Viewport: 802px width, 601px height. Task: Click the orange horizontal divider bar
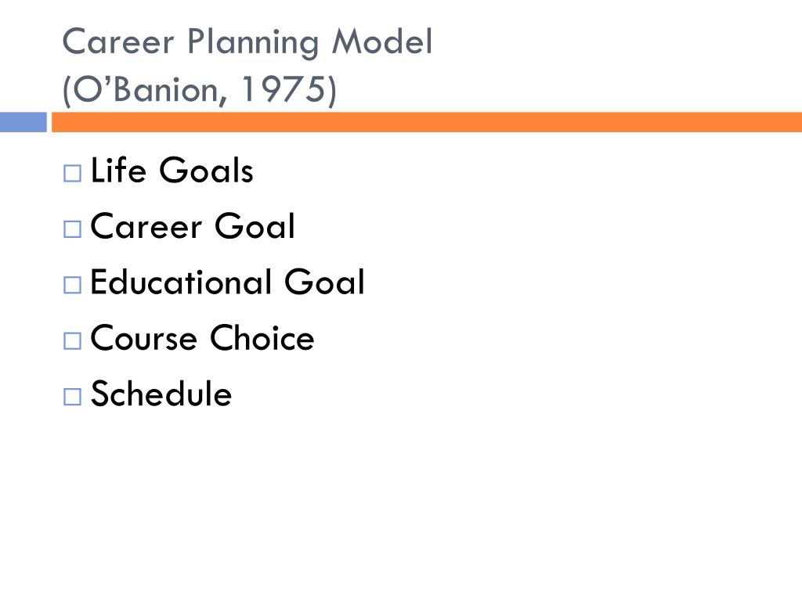click(427, 122)
